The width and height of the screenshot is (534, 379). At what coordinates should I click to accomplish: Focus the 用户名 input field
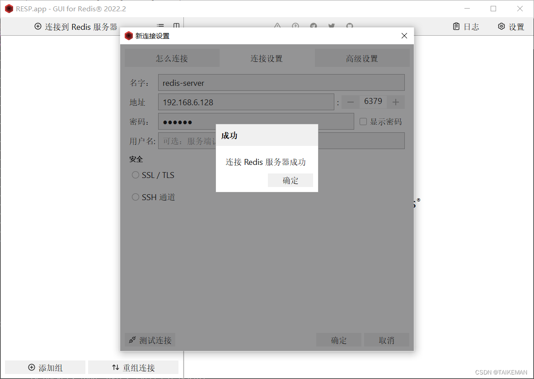(281, 140)
